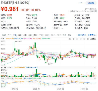Screen dimensions: 98x91
Task: Select the 年K yearly candlestick tab
Action: [35, 35]
